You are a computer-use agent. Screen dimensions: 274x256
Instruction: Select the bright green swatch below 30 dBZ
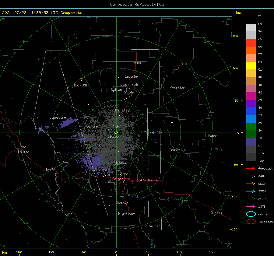251,127
